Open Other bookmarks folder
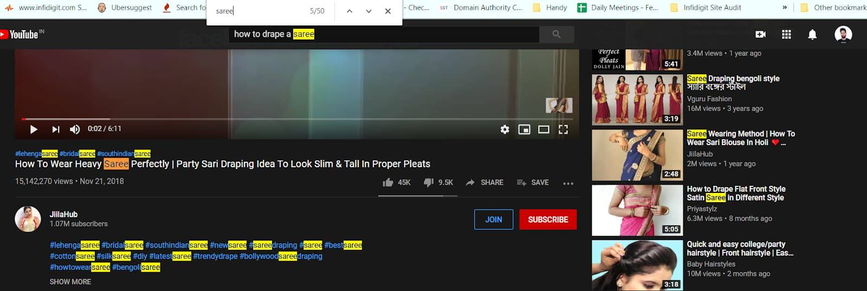The width and height of the screenshot is (867, 291). [x=833, y=8]
